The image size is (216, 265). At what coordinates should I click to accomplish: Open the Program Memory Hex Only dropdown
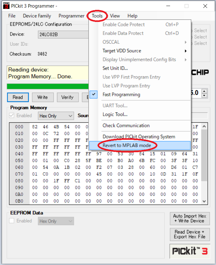[x=56, y=116]
